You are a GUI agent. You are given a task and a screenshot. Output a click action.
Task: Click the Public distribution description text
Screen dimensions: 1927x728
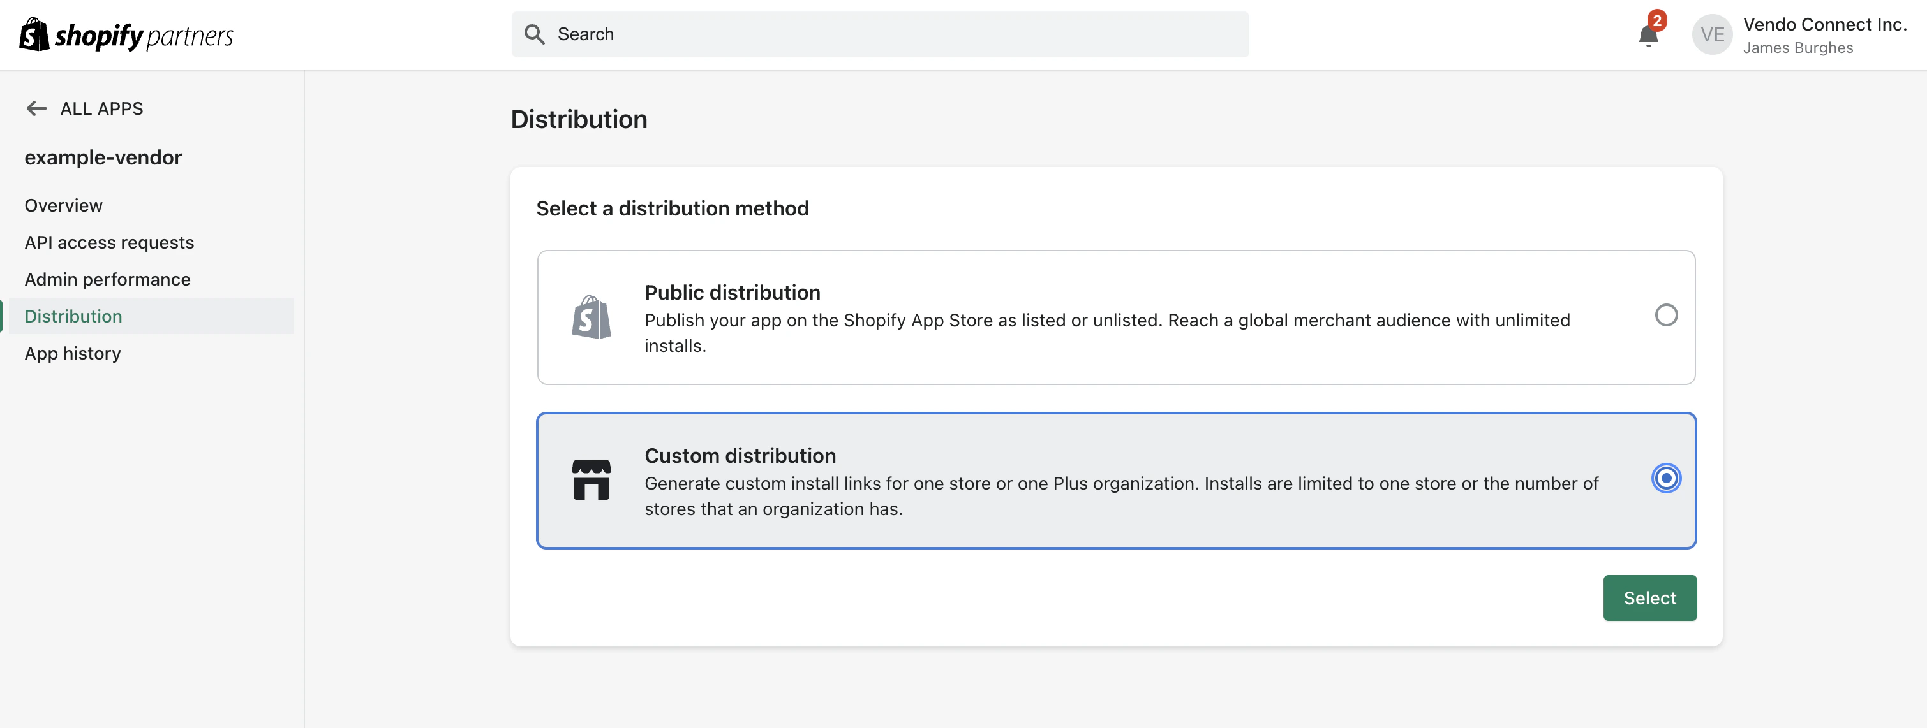click(1107, 333)
